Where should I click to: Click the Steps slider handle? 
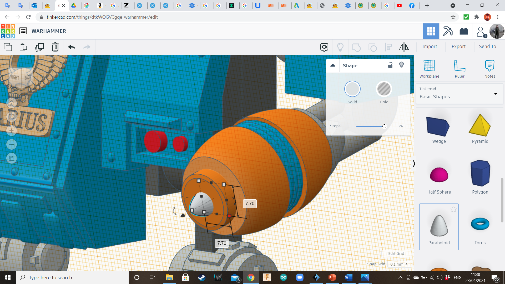click(x=384, y=126)
